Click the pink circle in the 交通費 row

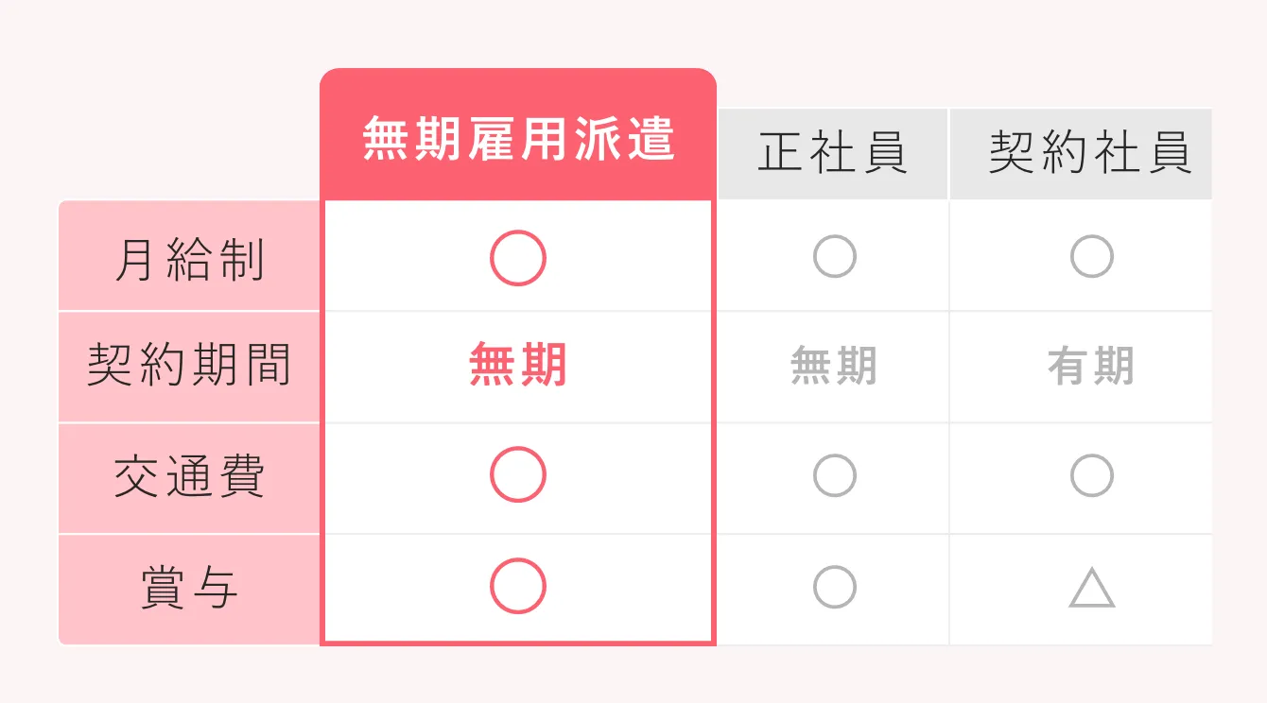click(x=518, y=474)
